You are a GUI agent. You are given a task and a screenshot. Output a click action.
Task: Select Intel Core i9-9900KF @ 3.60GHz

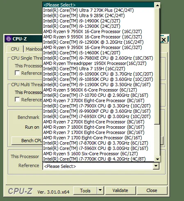point(98,111)
